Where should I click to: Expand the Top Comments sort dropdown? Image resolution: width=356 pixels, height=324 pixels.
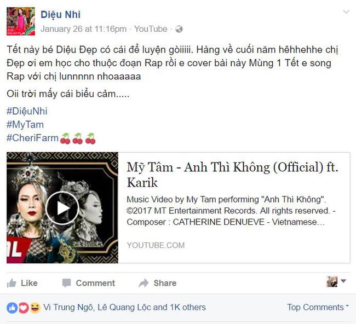coord(318,307)
